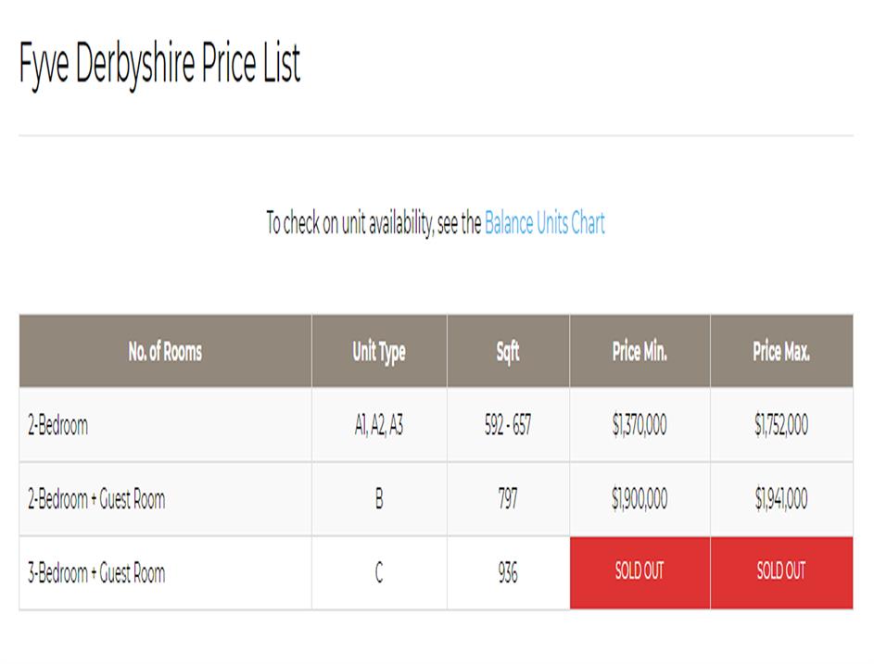Select the 2-Bedroom row label
Viewport: 874px width, 664px height.
pos(58,425)
